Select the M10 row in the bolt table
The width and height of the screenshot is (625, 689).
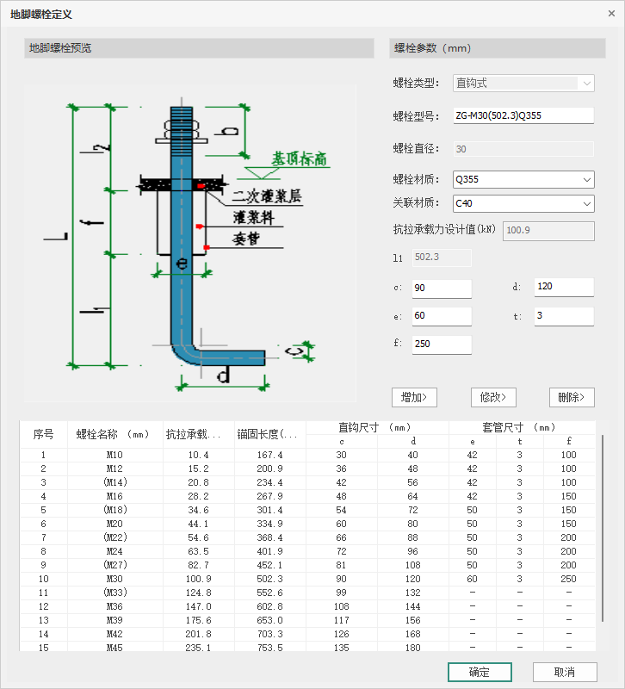pyautogui.click(x=307, y=455)
